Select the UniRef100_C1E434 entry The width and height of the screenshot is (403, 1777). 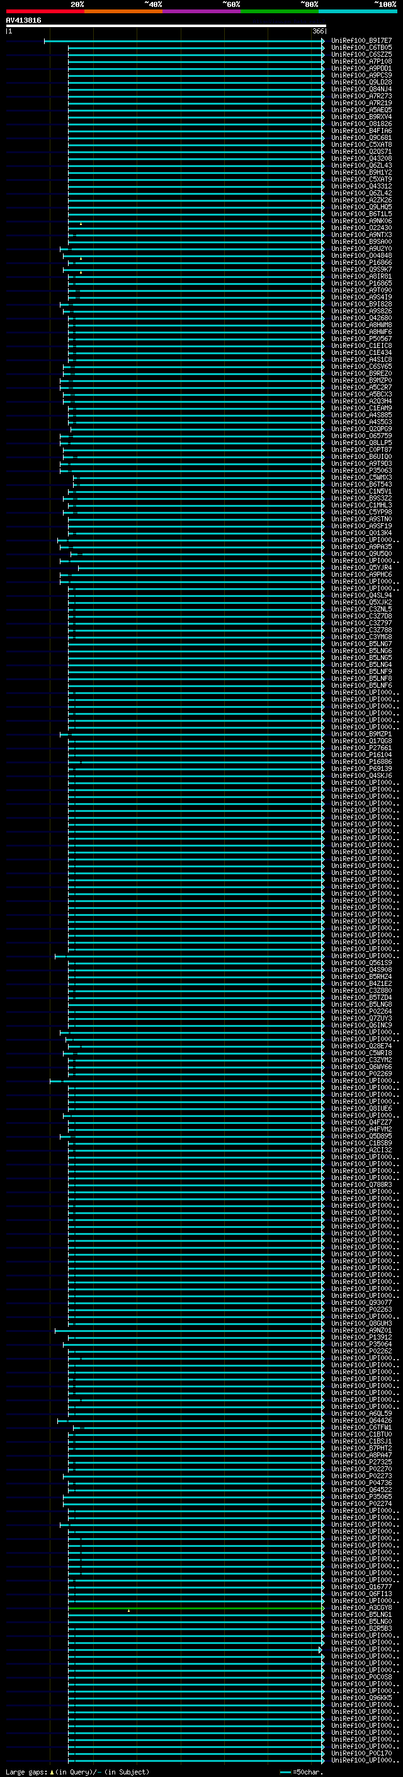[x=361, y=353]
